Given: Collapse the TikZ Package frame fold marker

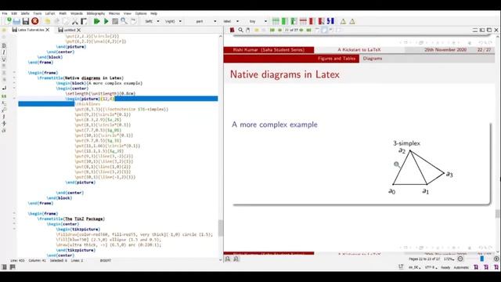Looking at the screenshot, I should point(14,213).
